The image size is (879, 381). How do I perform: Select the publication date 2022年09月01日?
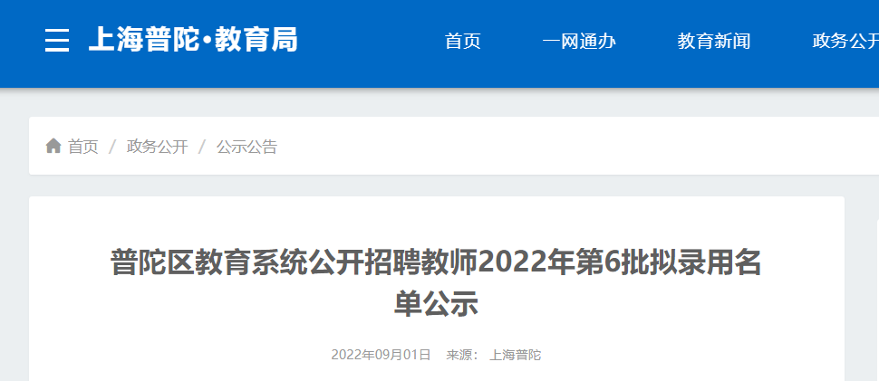point(381,355)
